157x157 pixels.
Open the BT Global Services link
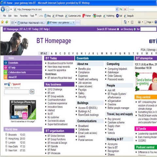[56, 136]
